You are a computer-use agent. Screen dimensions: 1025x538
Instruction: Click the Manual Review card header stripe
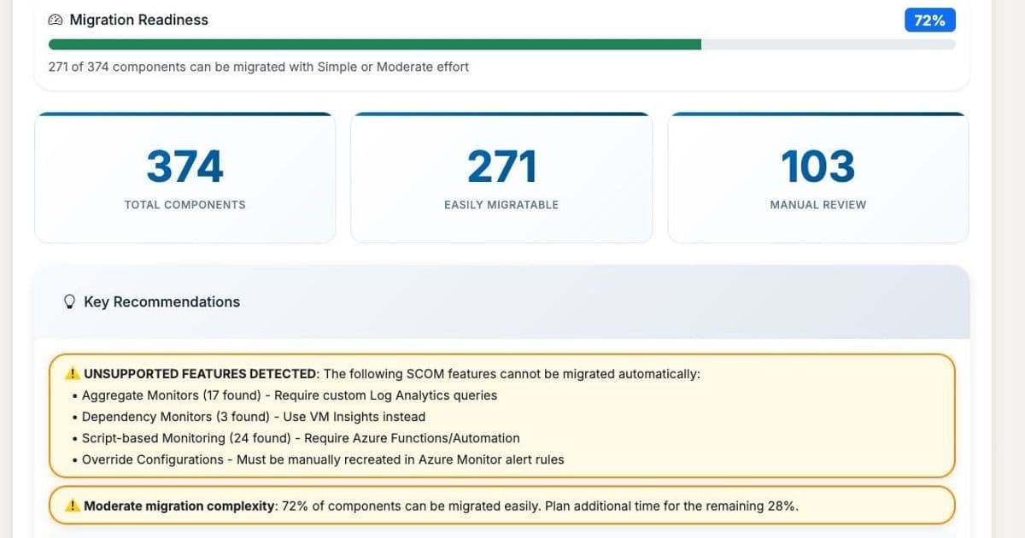[x=817, y=112]
